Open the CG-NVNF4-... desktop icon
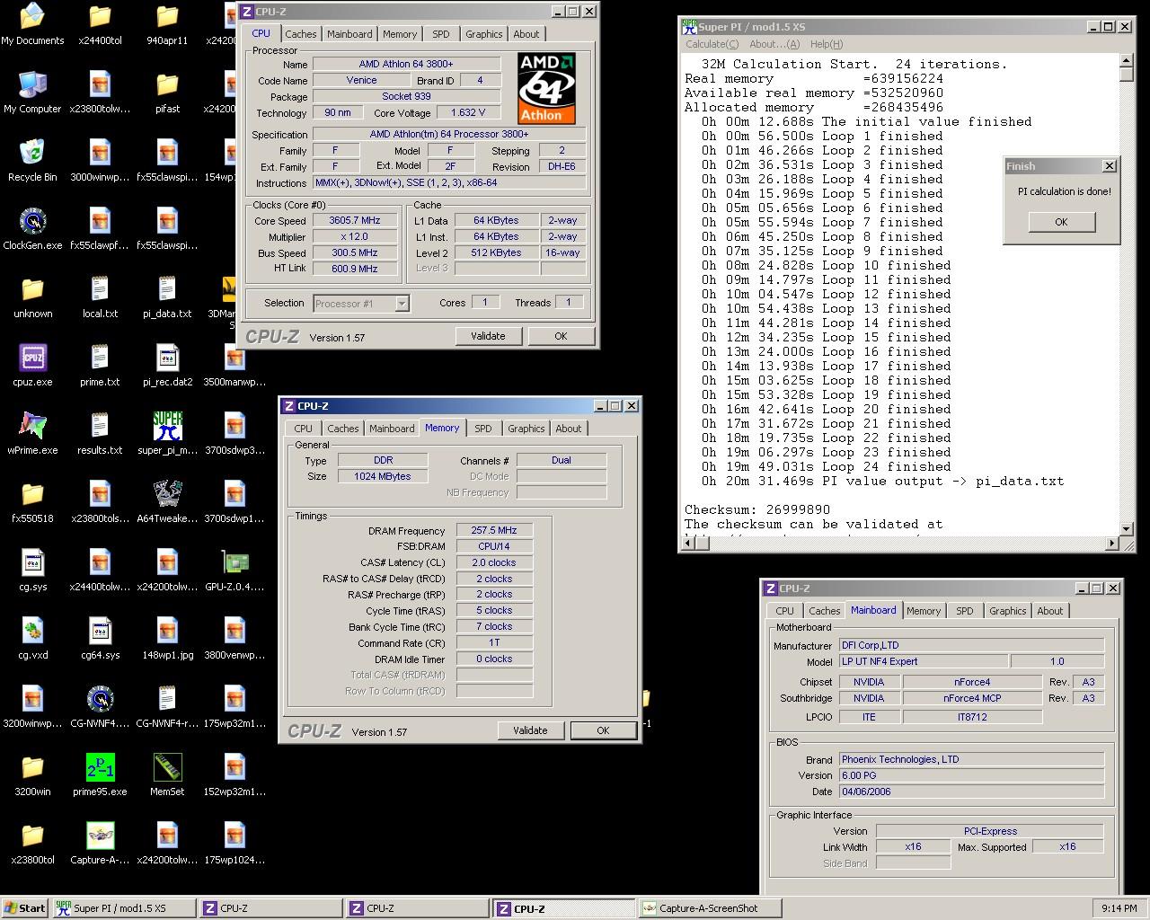Screen dimensions: 1150x920 point(100,707)
